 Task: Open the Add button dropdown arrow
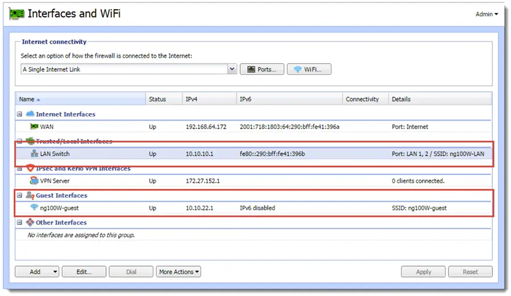(x=55, y=272)
